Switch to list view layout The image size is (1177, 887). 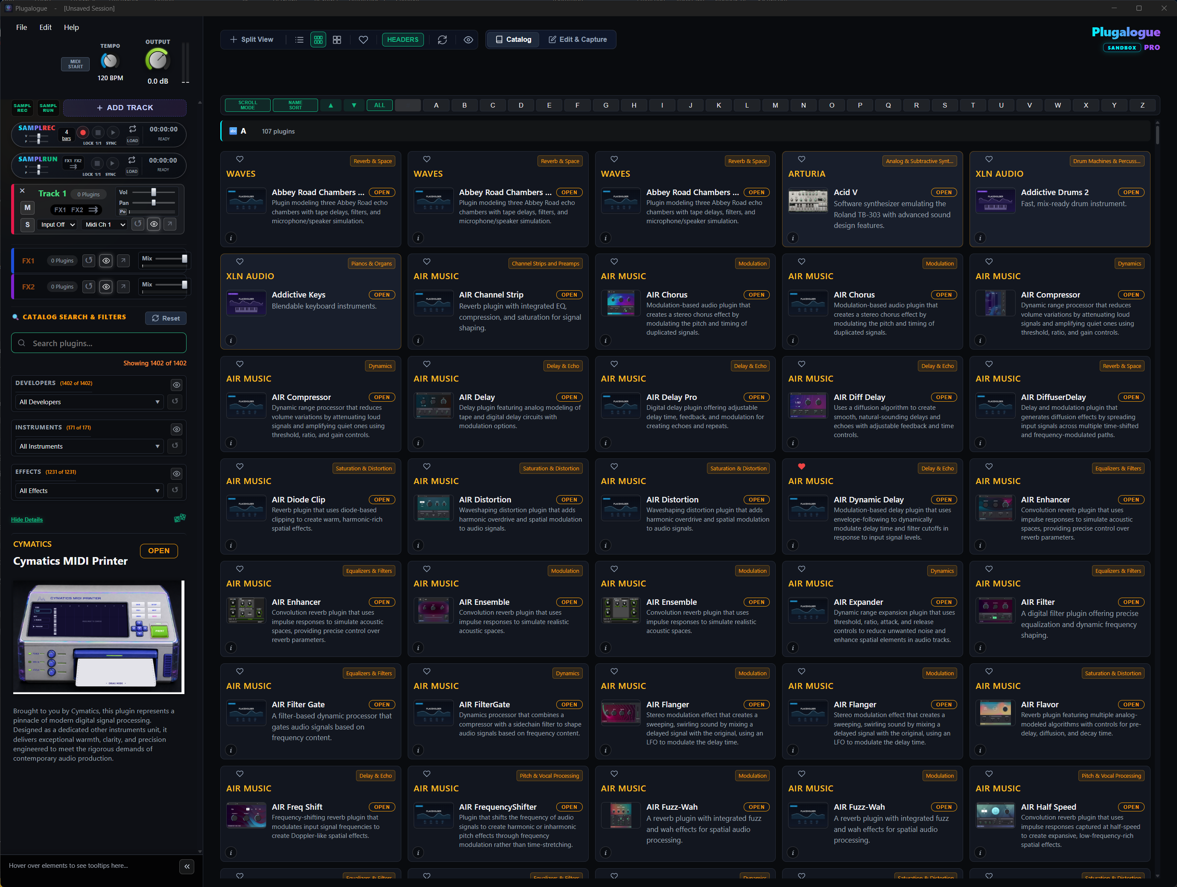pyautogui.click(x=300, y=40)
